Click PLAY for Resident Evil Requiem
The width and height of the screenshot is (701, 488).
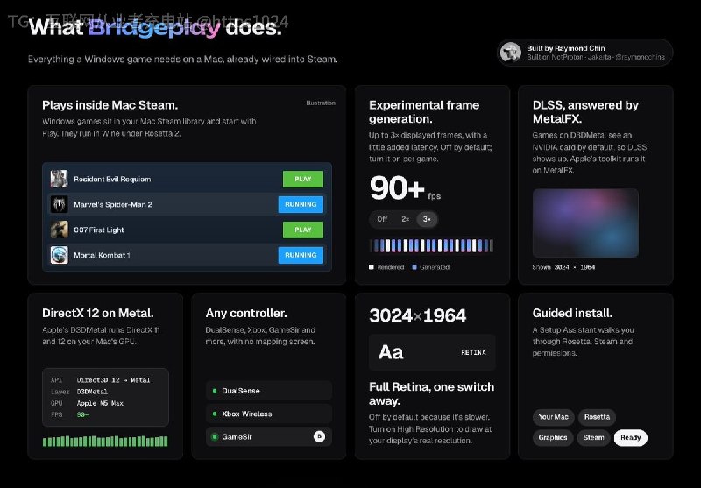(x=303, y=179)
